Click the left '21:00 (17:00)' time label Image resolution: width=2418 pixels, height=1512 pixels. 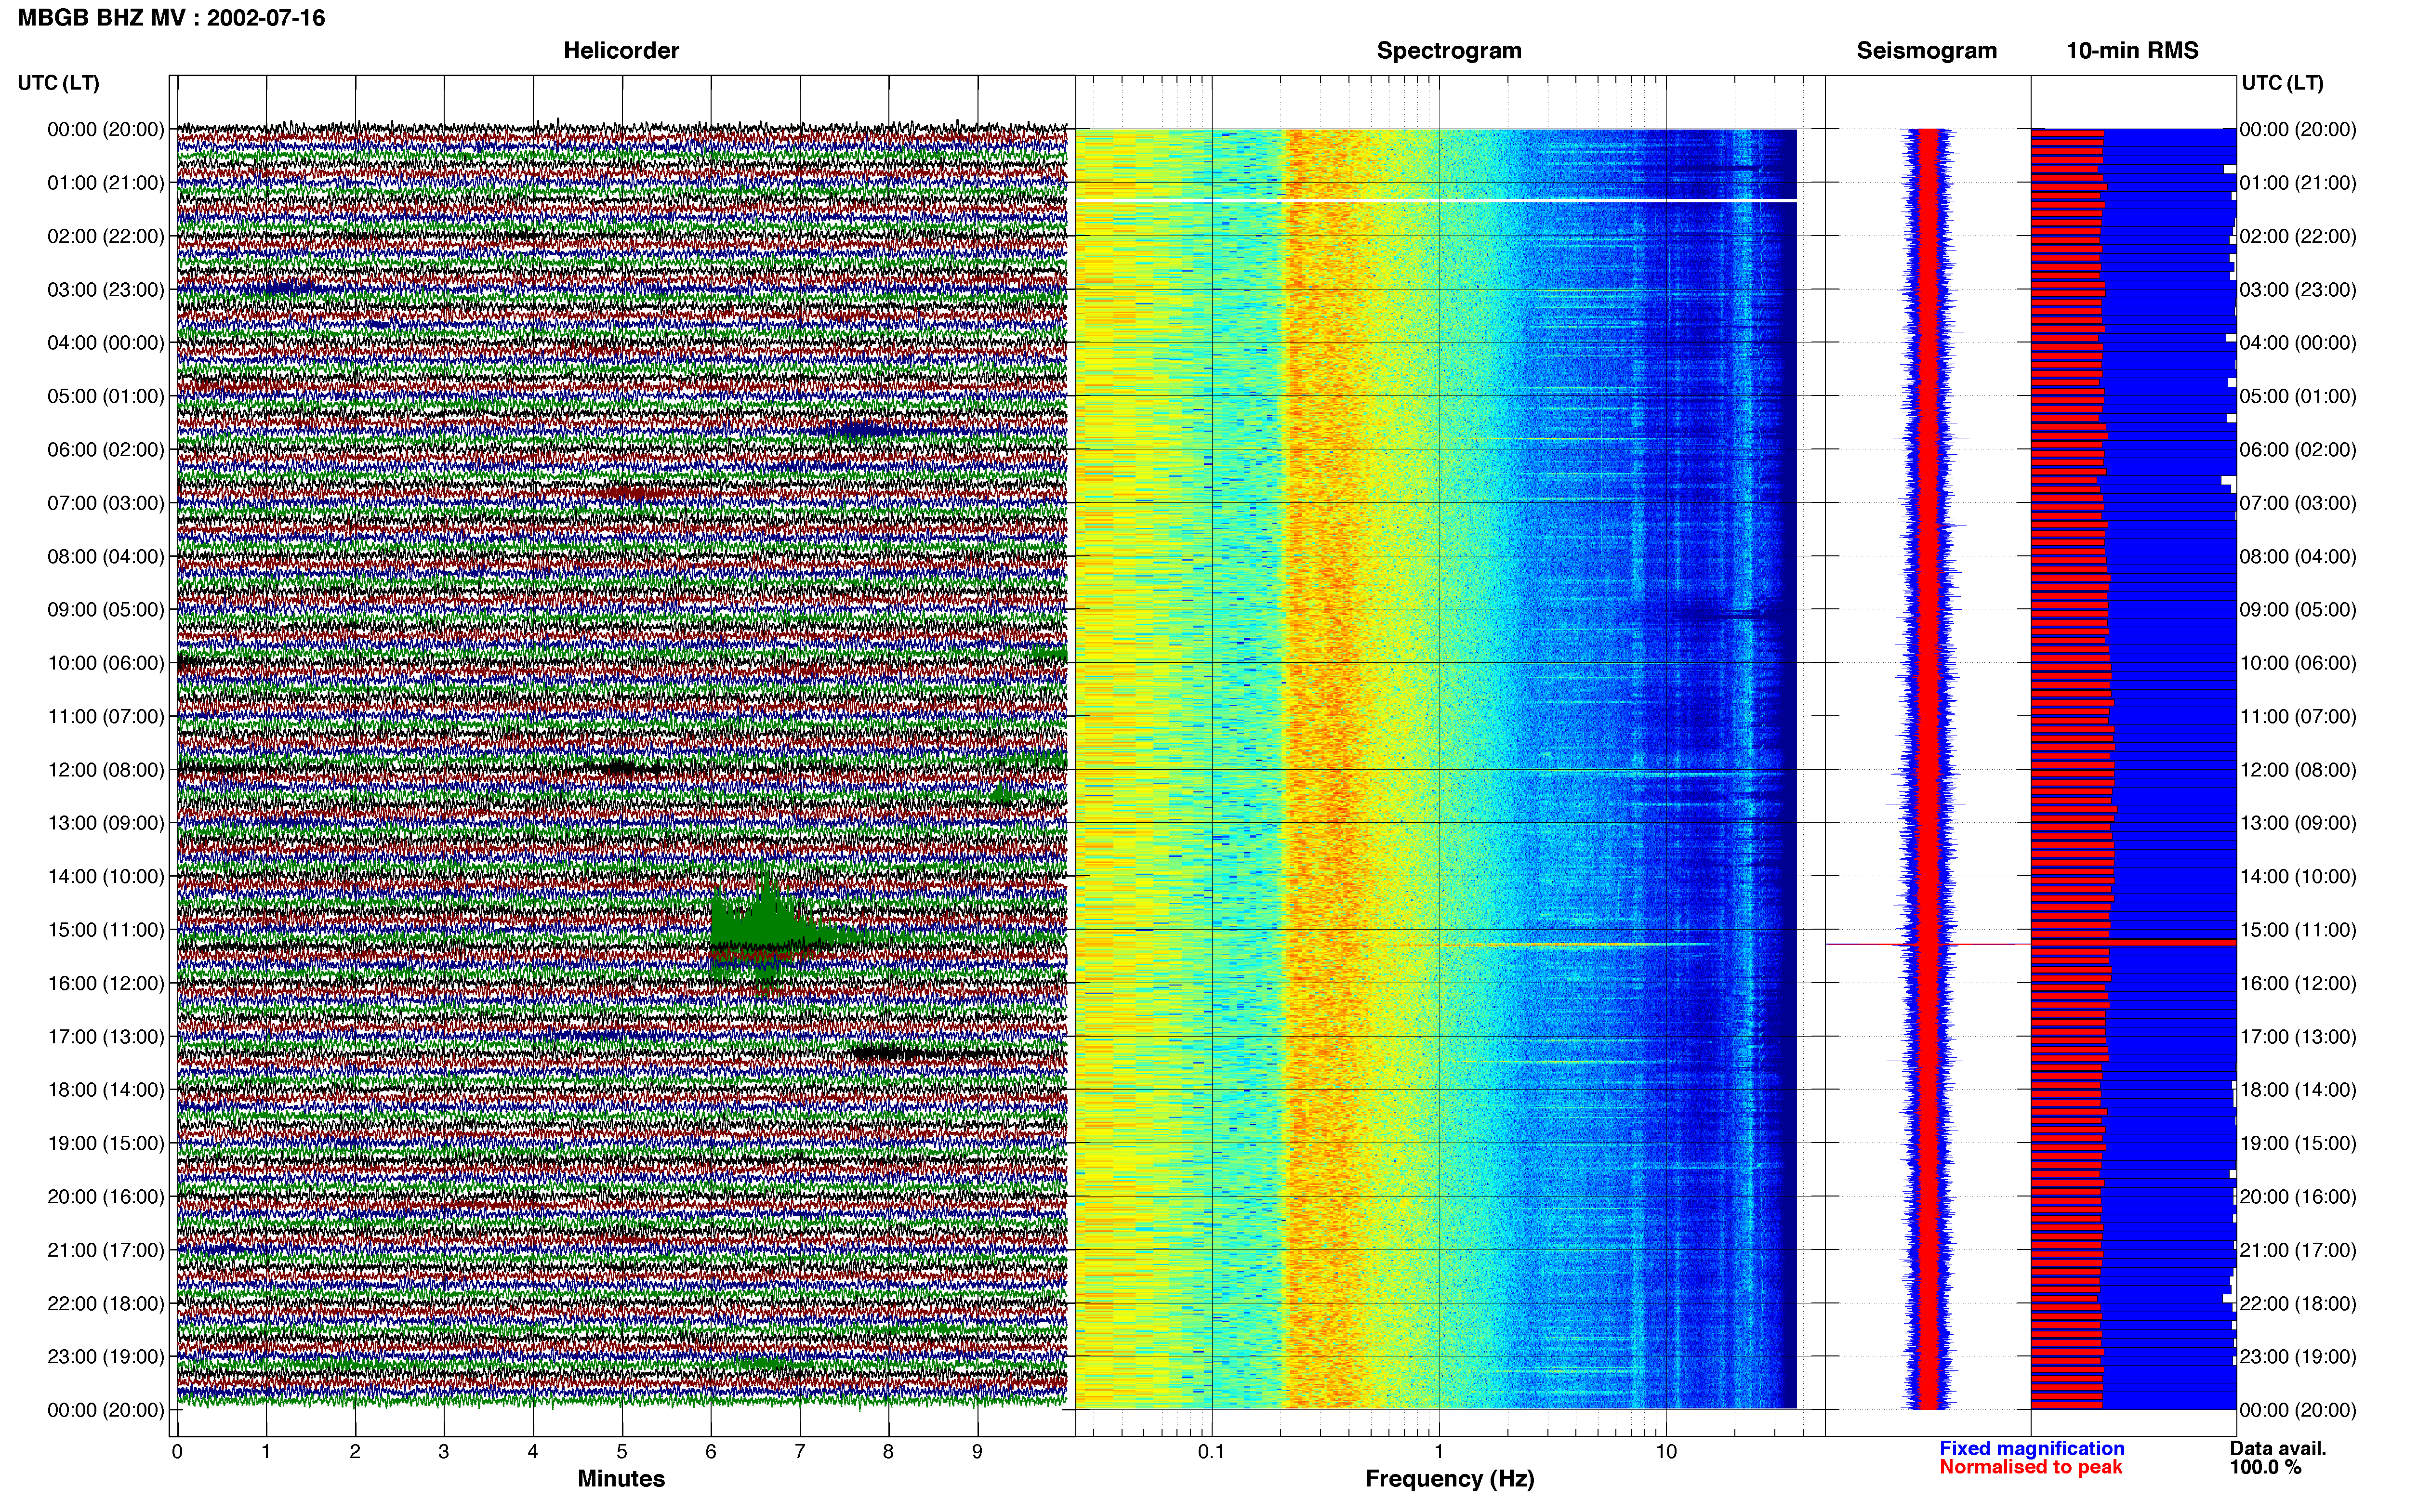(106, 1250)
